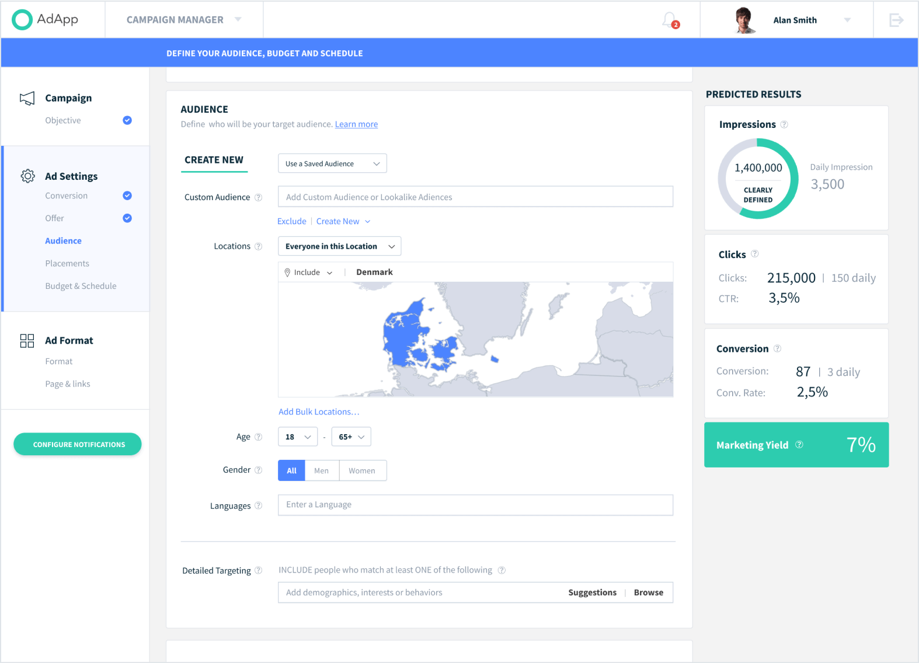
Task: Select Audience in the sidebar
Action: [x=64, y=241]
